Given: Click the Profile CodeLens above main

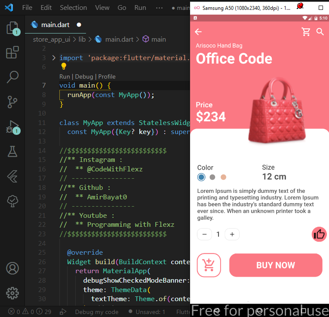Looking at the screenshot, I should (107, 76).
